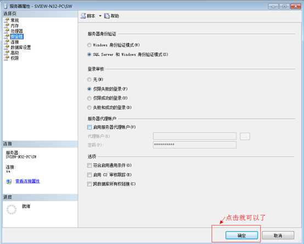This screenshot has width=304, height=244.
Task: Open the 查看连接属性 link
Action: click(x=27, y=181)
